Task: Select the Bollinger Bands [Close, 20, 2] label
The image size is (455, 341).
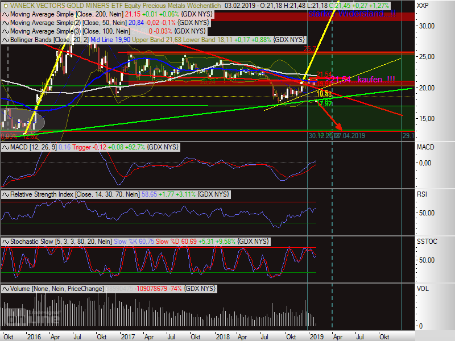Action: pos(49,40)
